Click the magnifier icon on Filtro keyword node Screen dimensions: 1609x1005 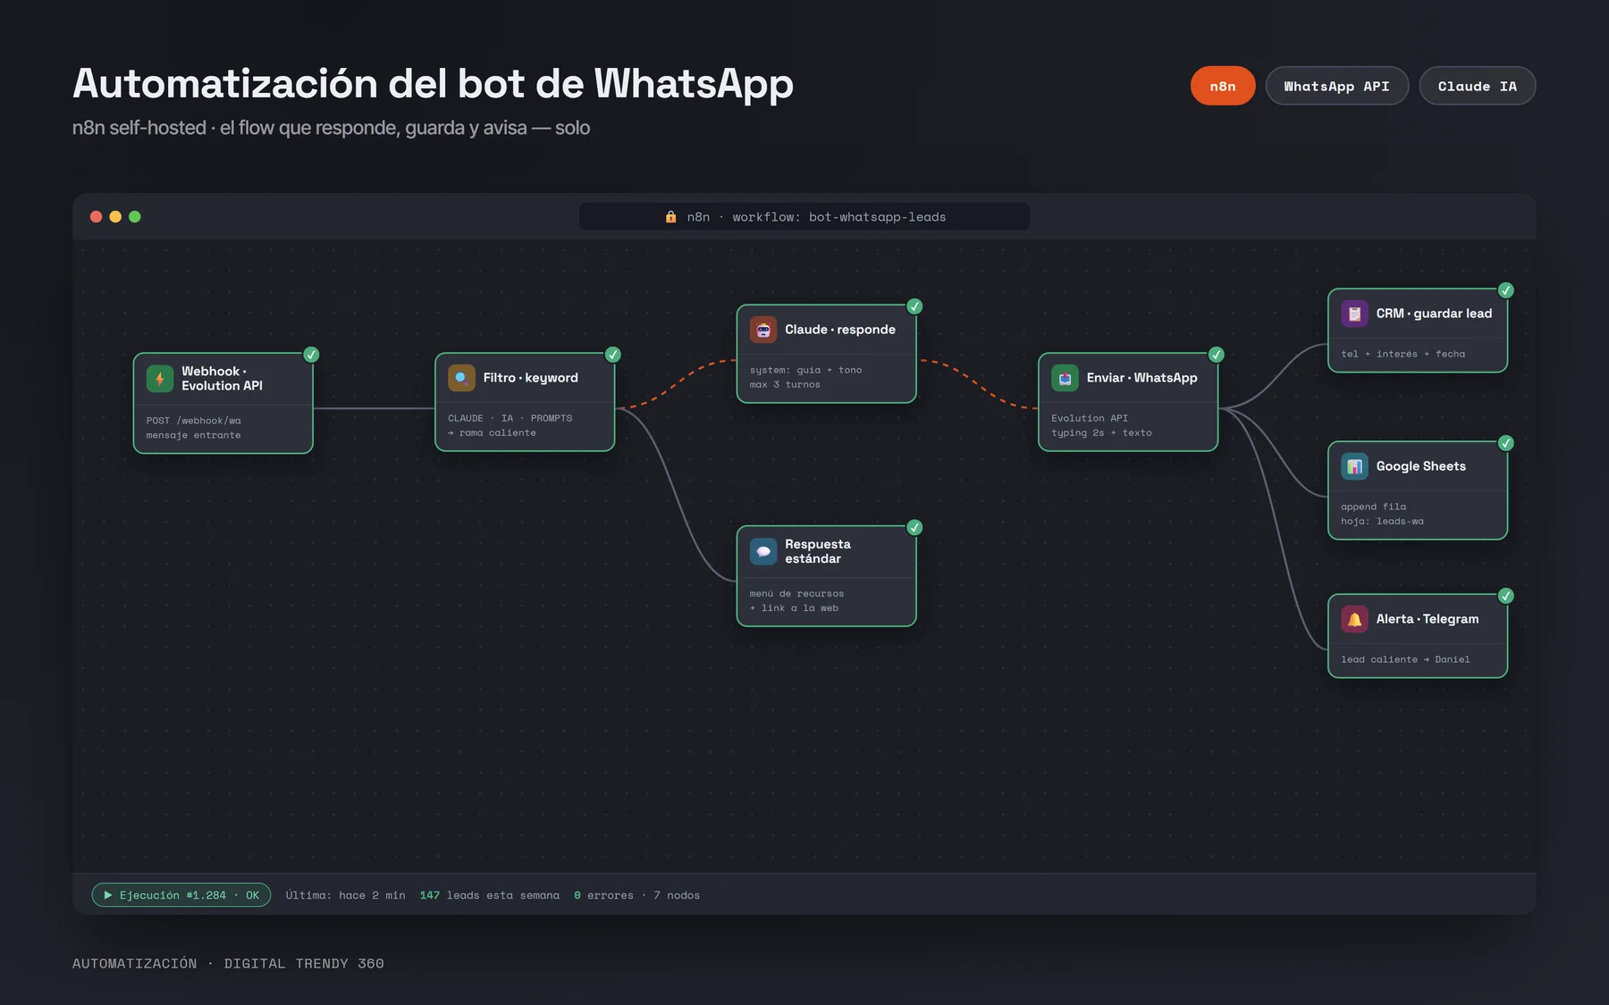coord(461,378)
